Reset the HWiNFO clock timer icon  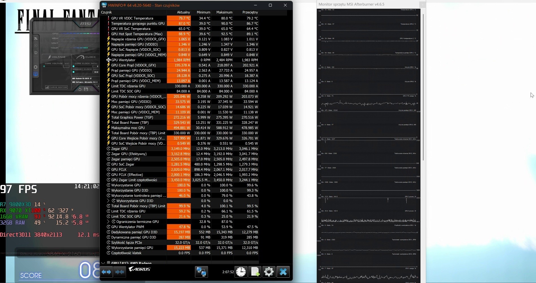point(241,272)
